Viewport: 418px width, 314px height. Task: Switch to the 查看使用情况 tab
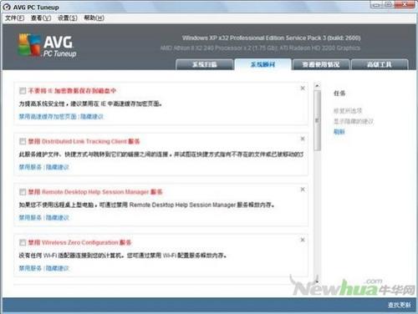[x=321, y=64]
